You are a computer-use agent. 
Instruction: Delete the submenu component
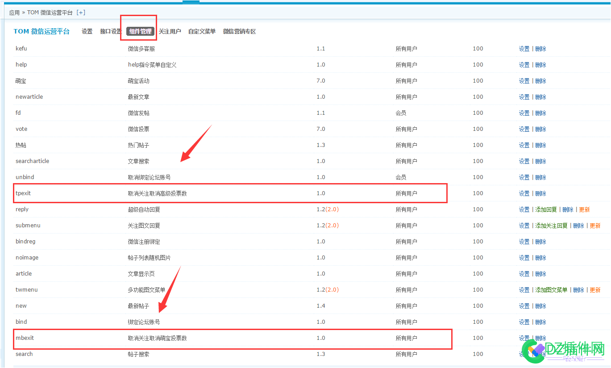click(578, 226)
